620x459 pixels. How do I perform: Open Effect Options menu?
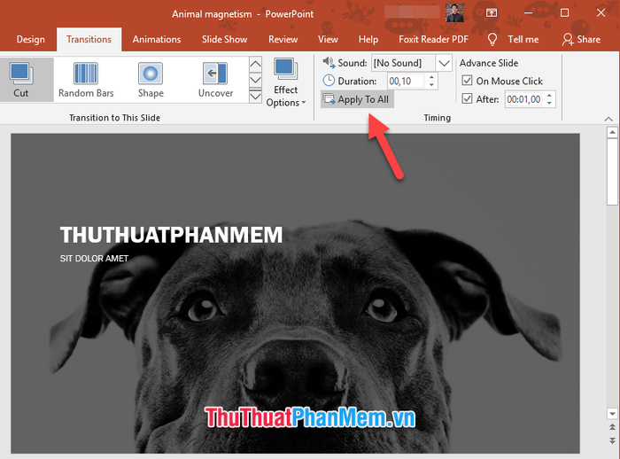tap(286, 83)
